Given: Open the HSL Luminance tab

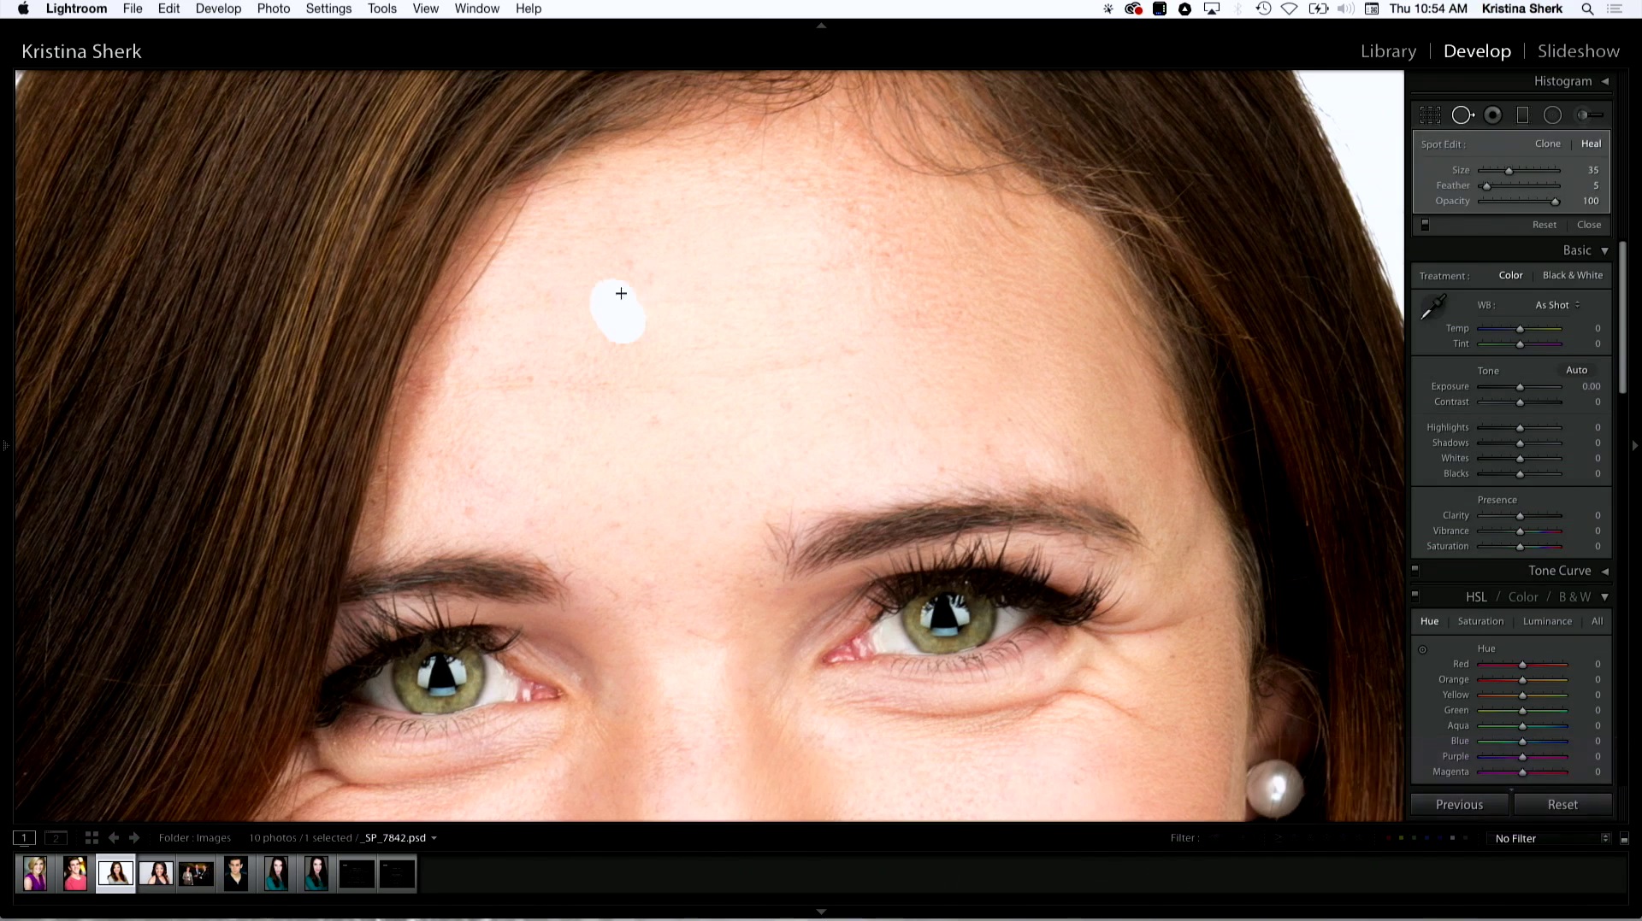Looking at the screenshot, I should [1547, 621].
